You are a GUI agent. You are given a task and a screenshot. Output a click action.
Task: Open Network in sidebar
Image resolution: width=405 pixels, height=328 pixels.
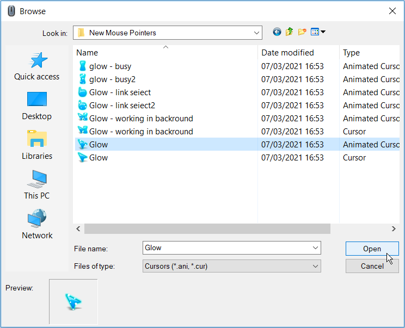(37, 225)
